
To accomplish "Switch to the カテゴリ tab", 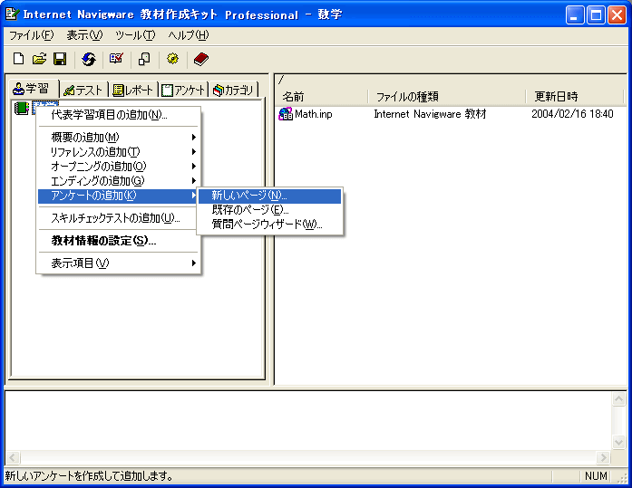I will point(233,91).
